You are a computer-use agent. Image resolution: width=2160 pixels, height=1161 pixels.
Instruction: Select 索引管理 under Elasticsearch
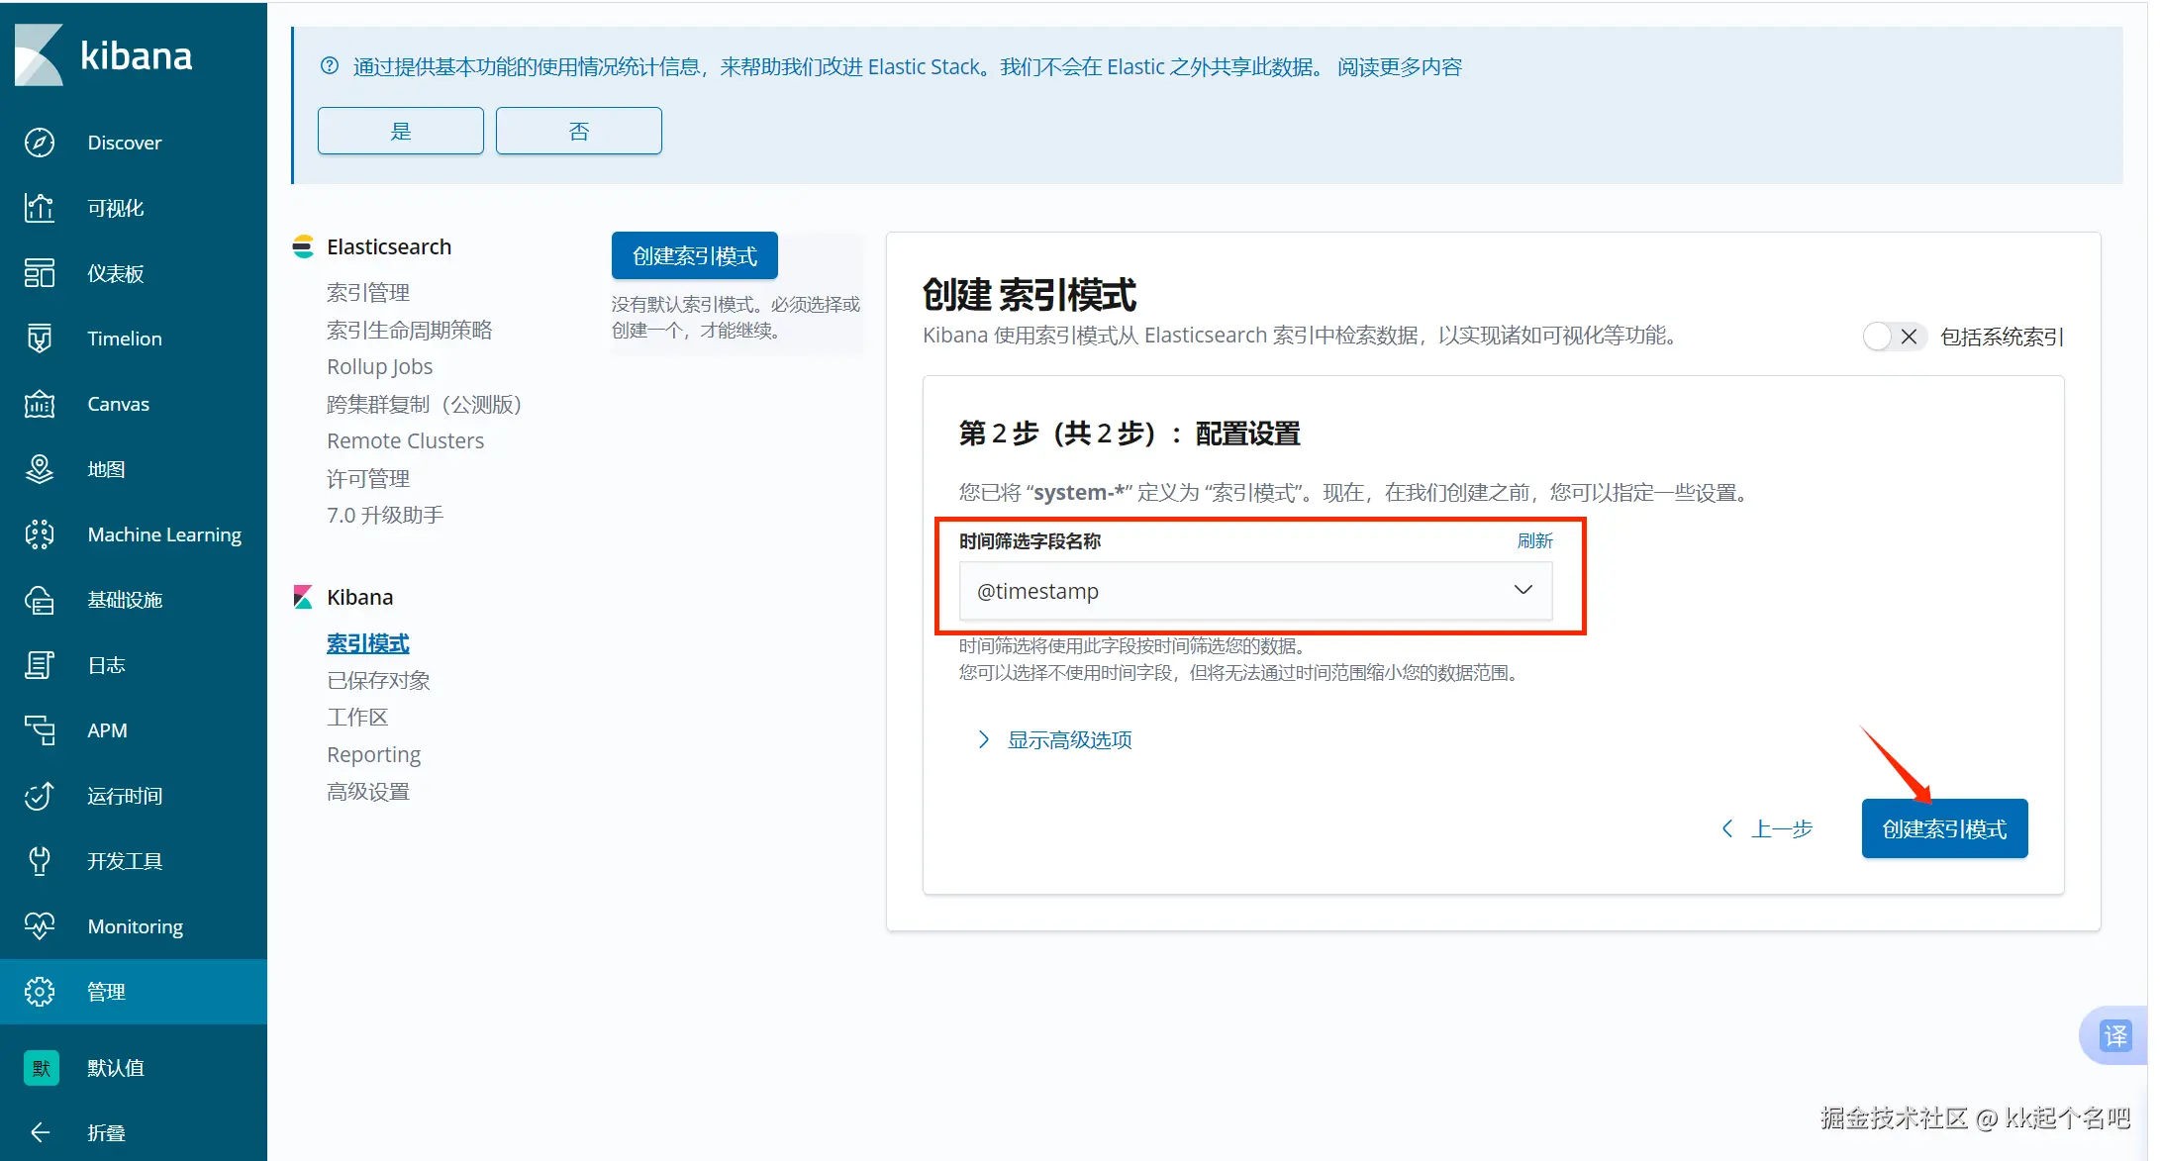[x=367, y=293]
